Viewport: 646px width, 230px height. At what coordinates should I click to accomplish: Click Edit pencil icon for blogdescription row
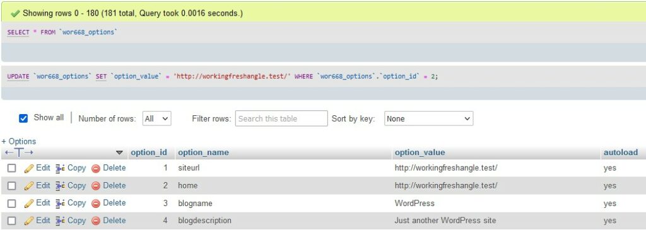click(x=29, y=221)
